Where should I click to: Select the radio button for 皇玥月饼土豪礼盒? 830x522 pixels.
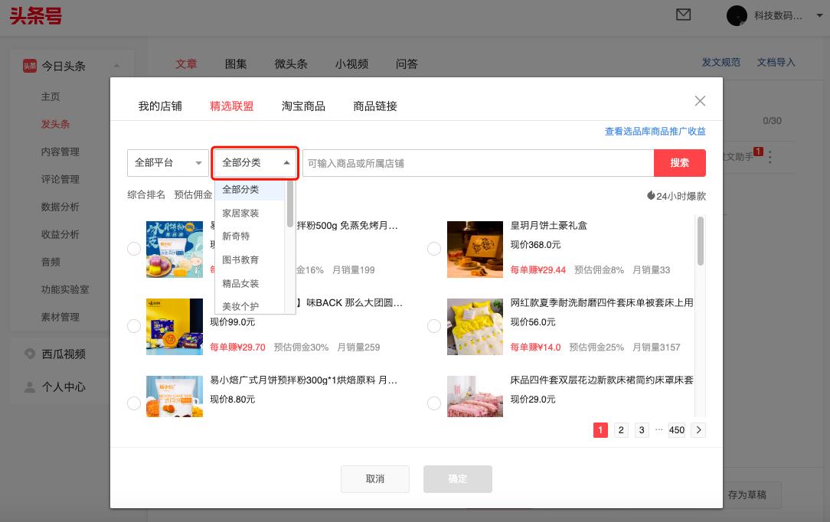pyautogui.click(x=434, y=249)
